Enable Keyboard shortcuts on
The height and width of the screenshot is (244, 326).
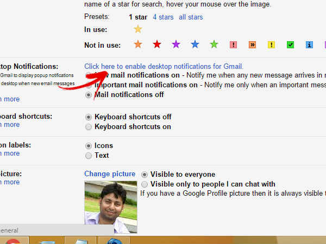[x=89, y=127]
